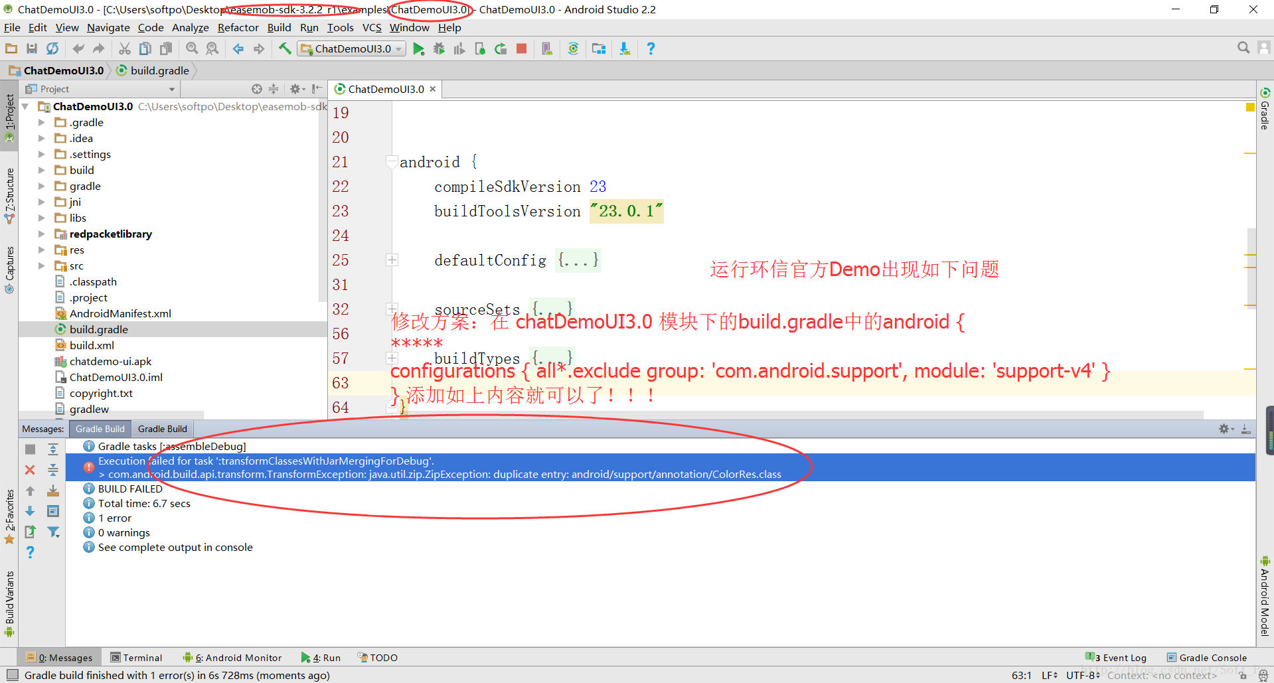Screen dimensions: 1274x683
Task: Open the Android Monitor tool window
Action: pos(232,658)
